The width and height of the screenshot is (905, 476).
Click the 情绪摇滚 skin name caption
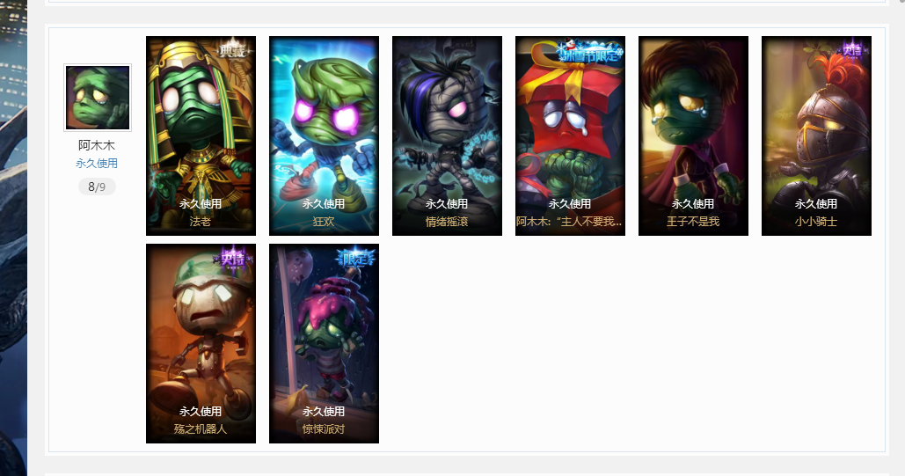448,221
